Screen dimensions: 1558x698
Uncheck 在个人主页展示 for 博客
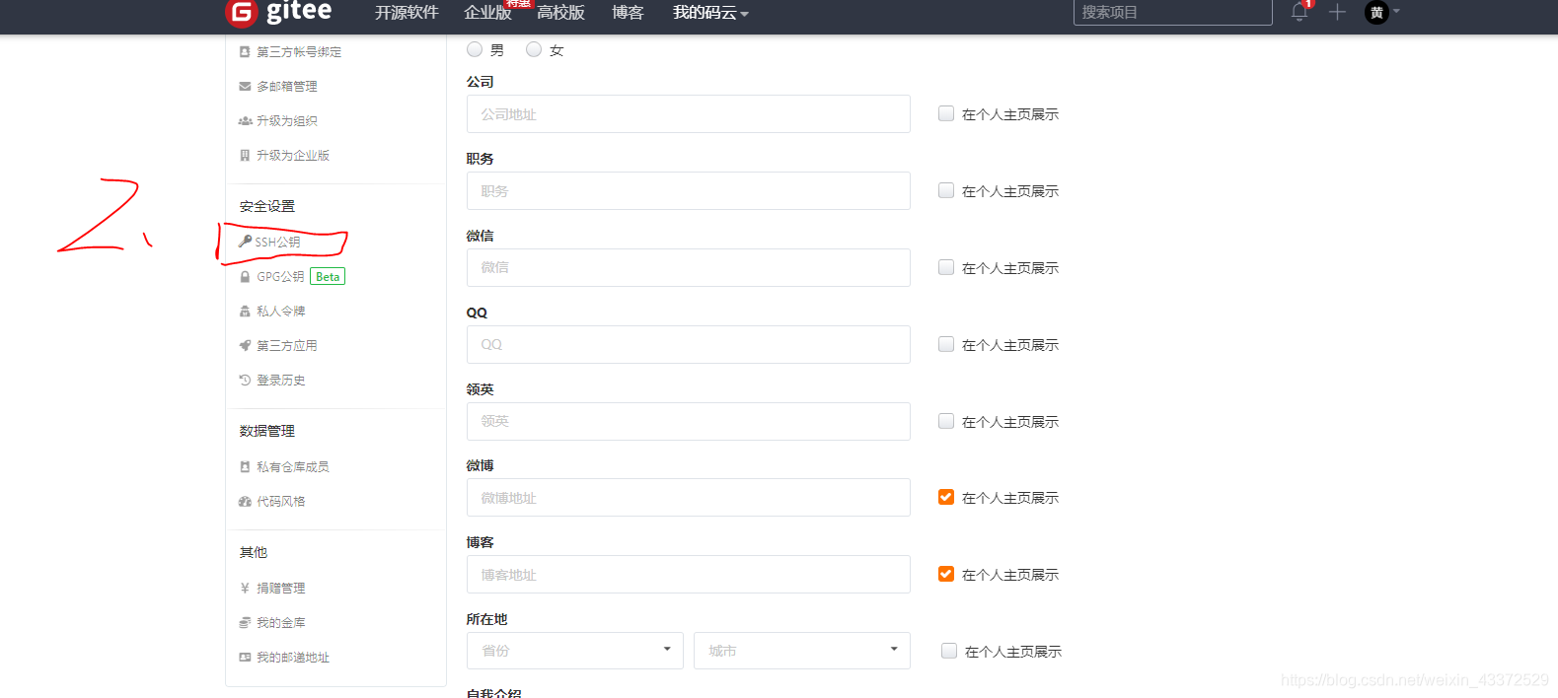pos(946,574)
